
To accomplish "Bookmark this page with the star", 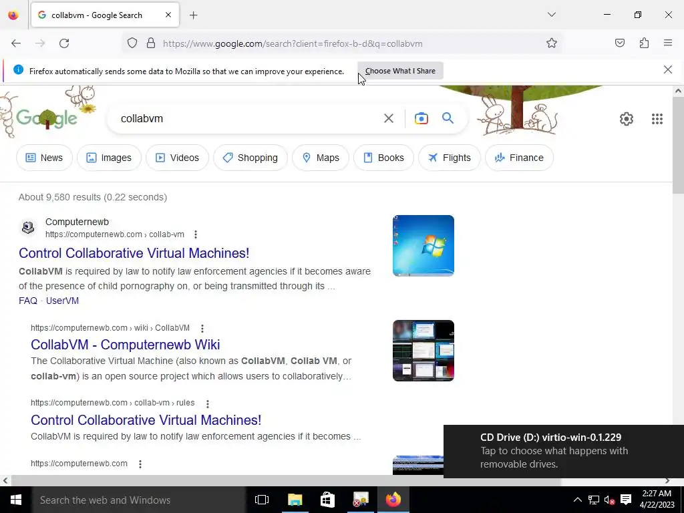I will (551, 43).
